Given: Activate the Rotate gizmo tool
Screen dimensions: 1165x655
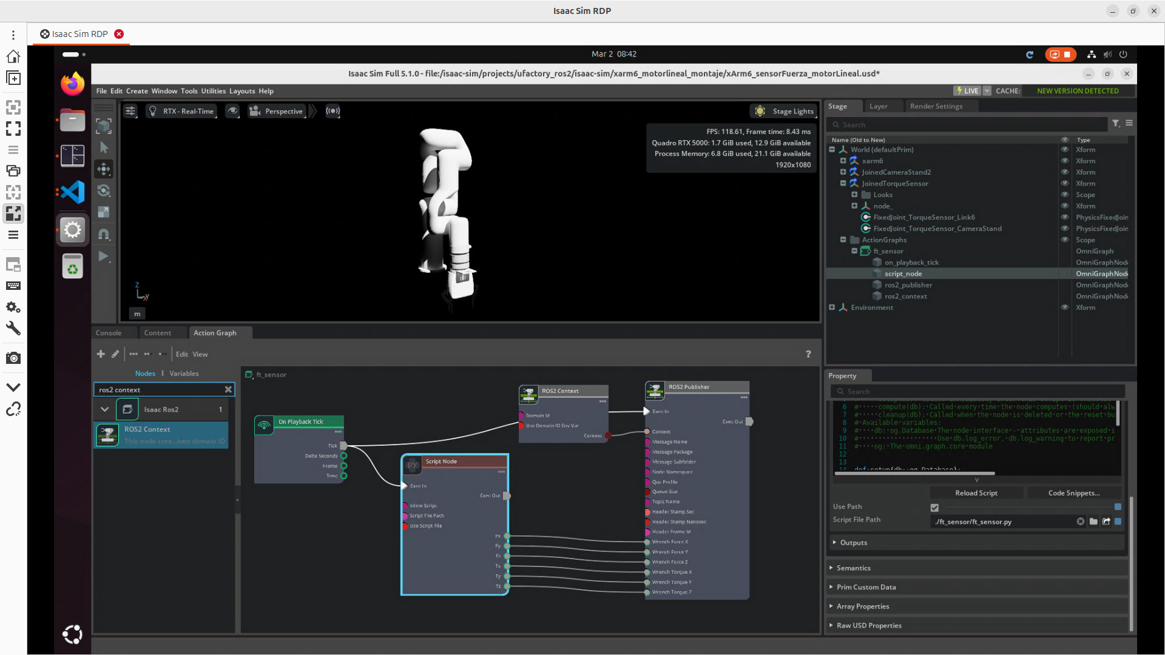Looking at the screenshot, I should (104, 190).
